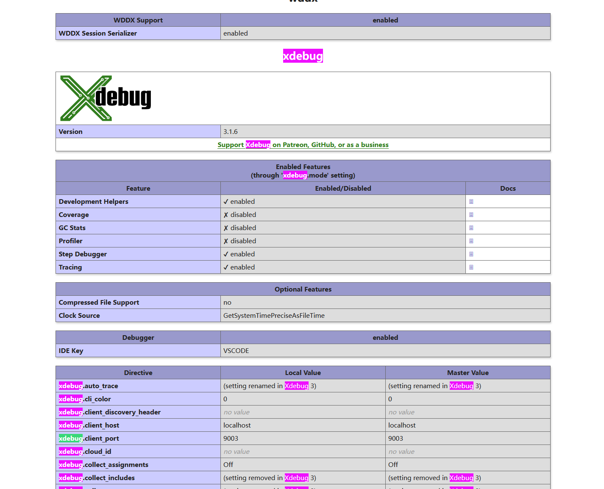The height and width of the screenshot is (489, 604).
Task: Click the Clock Source label
Action: (79, 316)
